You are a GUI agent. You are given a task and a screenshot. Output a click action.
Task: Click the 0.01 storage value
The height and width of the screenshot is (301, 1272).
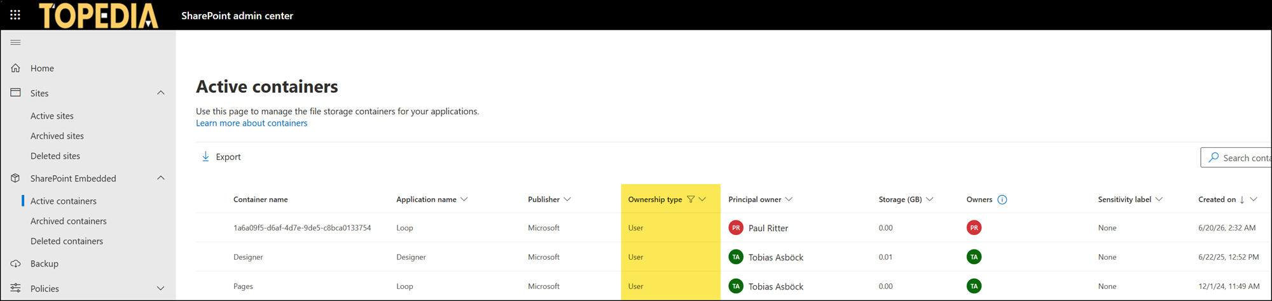(x=885, y=257)
